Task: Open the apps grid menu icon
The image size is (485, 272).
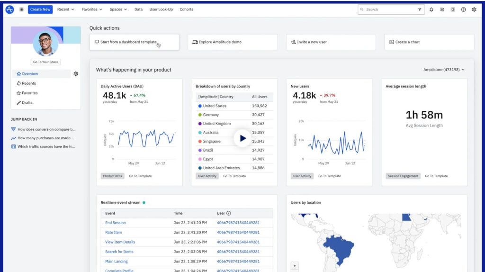Action: coord(21,9)
